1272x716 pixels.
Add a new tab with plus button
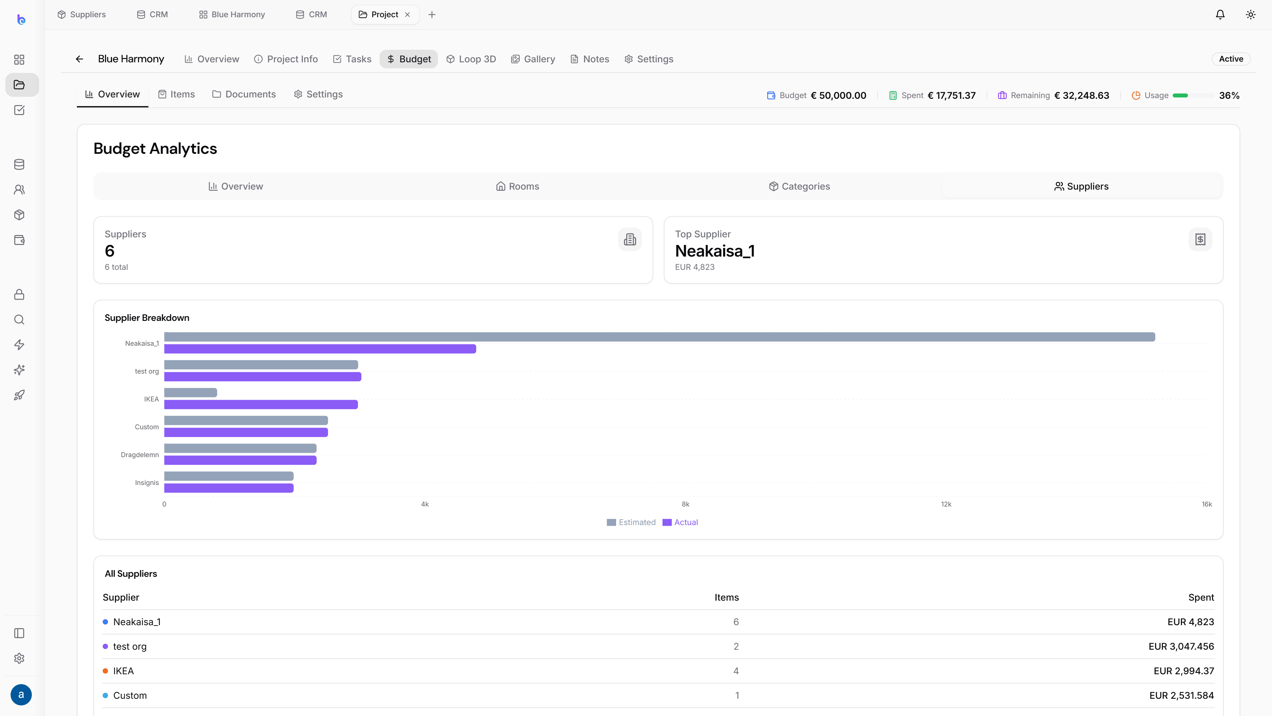pos(432,14)
